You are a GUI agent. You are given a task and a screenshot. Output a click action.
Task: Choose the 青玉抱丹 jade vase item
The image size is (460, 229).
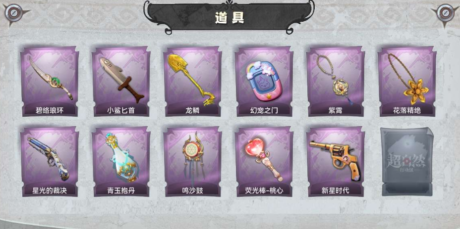tap(121, 161)
